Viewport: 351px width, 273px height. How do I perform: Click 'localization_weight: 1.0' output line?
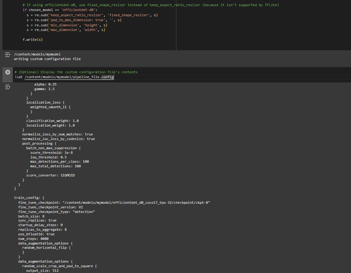point(50,125)
